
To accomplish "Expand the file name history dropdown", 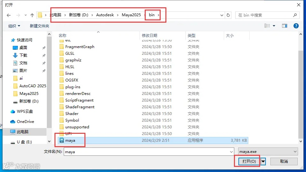I will coord(231,152).
